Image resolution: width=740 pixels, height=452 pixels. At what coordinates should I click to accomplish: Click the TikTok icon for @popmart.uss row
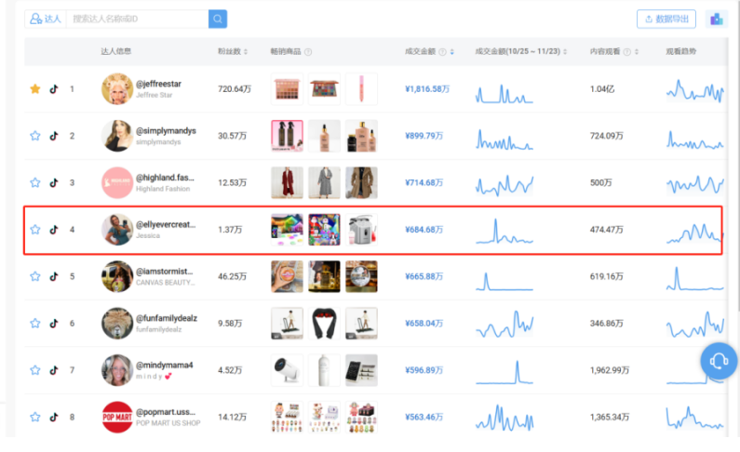[54, 417]
